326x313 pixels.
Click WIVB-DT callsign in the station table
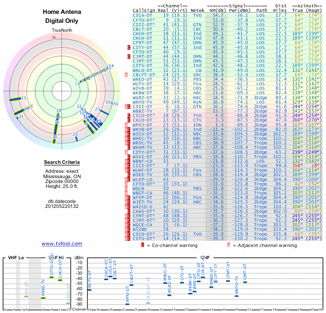(x=142, y=88)
